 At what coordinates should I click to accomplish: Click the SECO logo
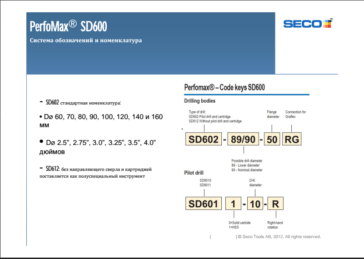(x=308, y=24)
